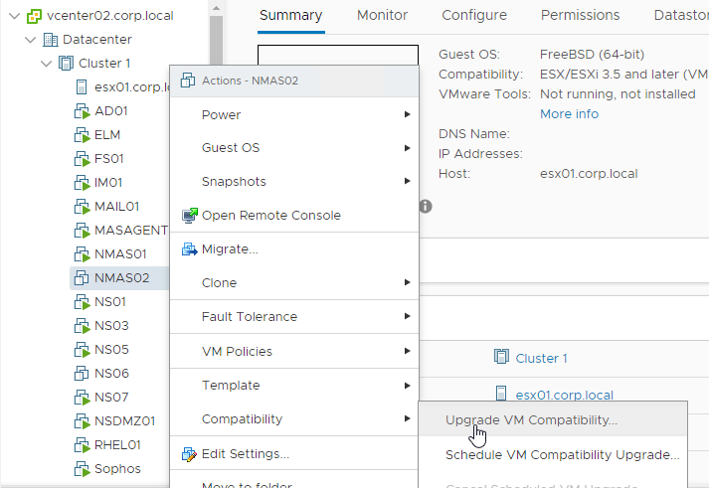Image resolution: width=709 pixels, height=488 pixels.
Task: Expand the VM Policies submenu arrow
Action: (407, 351)
